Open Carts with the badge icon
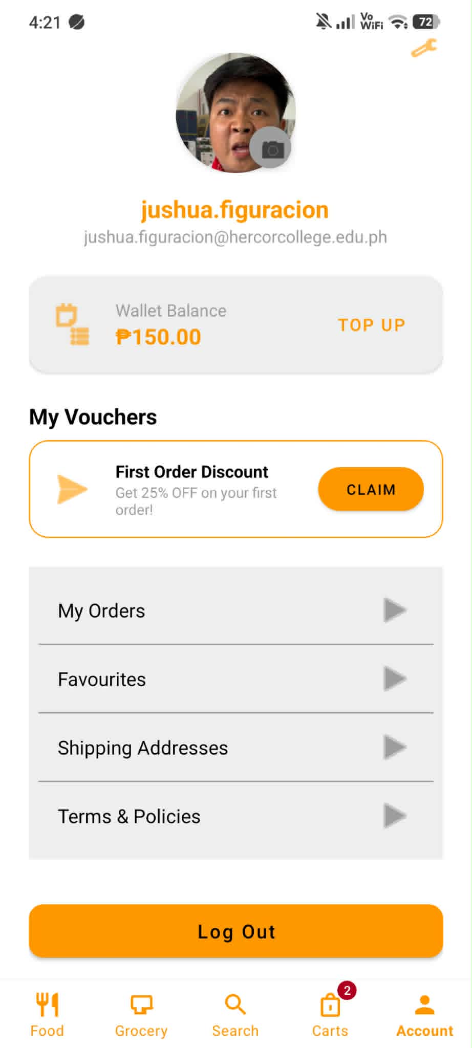The width and height of the screenshot is (472, 1048). pos(330,1014)
